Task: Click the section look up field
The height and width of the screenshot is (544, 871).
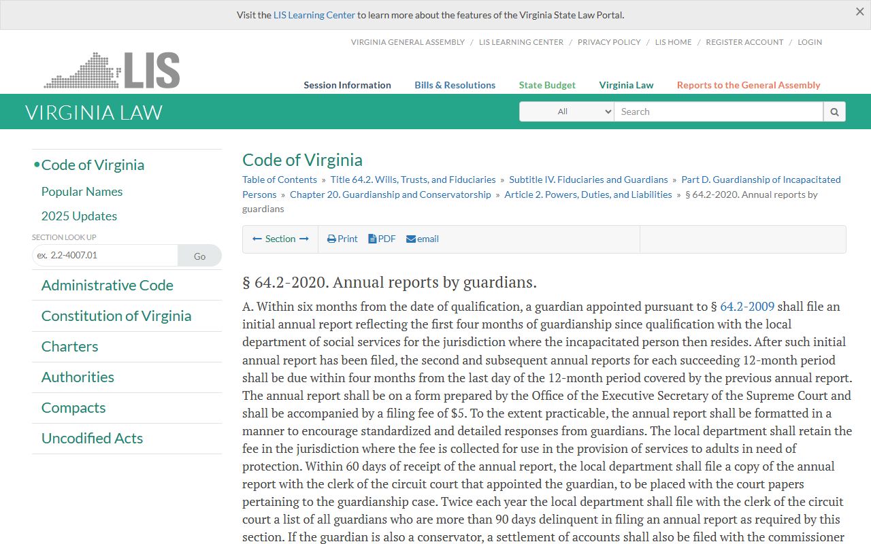Action: pyautogui.click(x=105, y=256)
